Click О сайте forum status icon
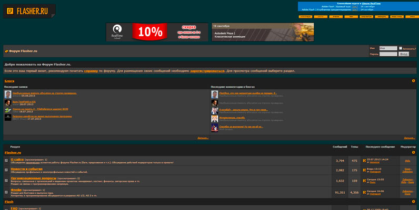Screen dimensions: 419x210 coord(6,161)
